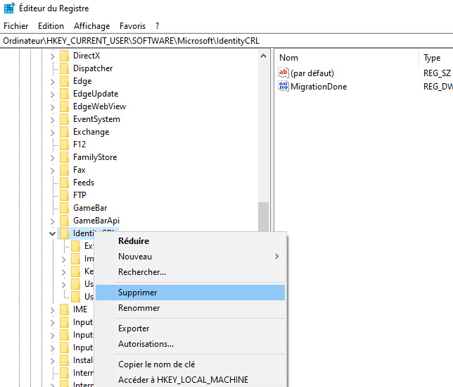Click the Fax folder icon
The height and width of the screenshot is (387, 453).
point(64,170)
